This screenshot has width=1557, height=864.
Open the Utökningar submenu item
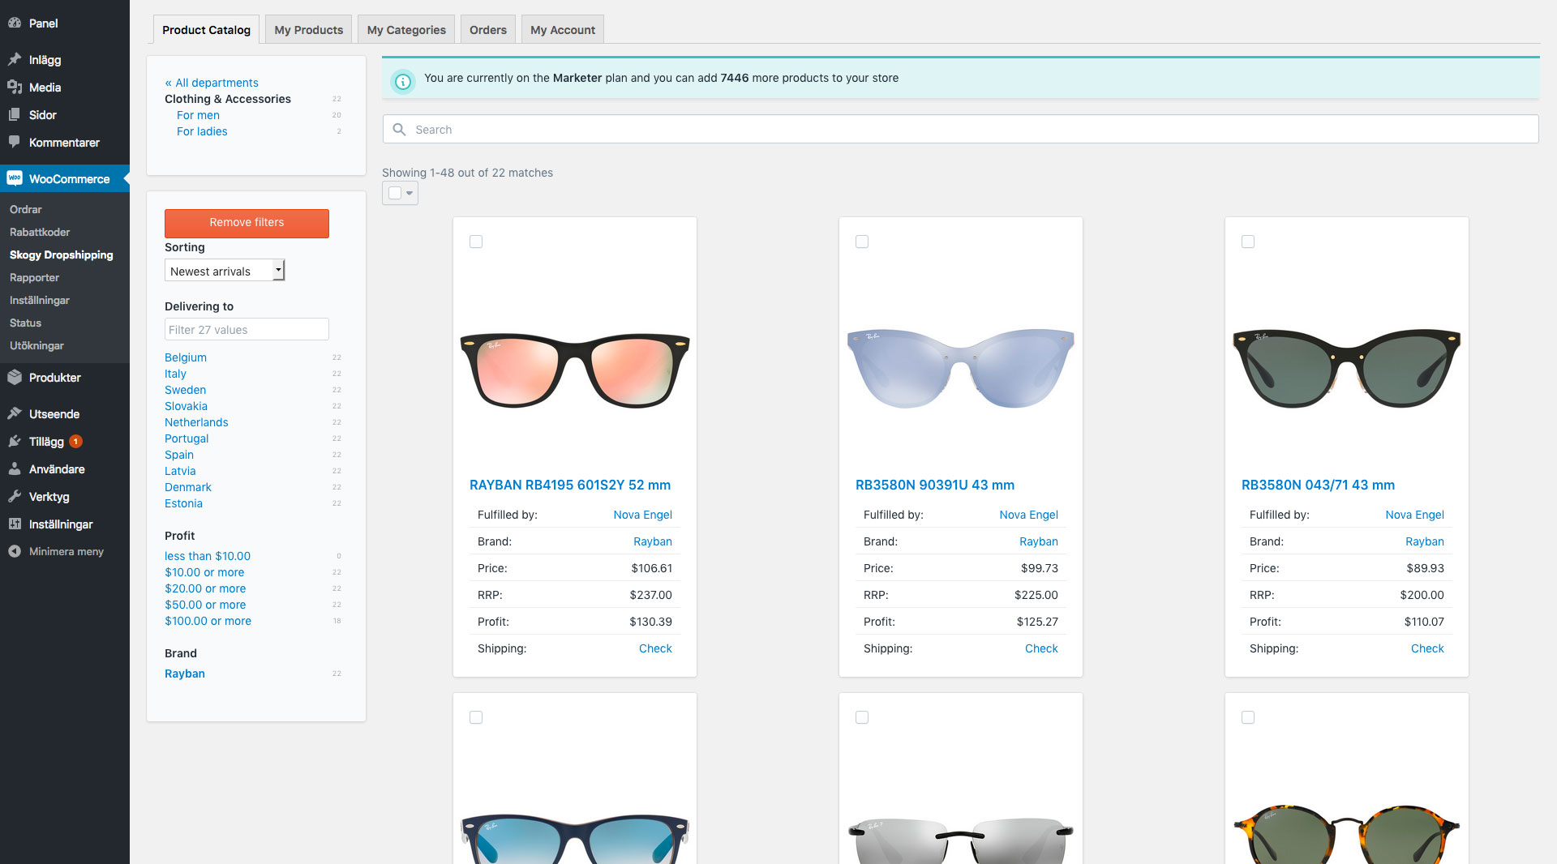(x=36, y=345)
